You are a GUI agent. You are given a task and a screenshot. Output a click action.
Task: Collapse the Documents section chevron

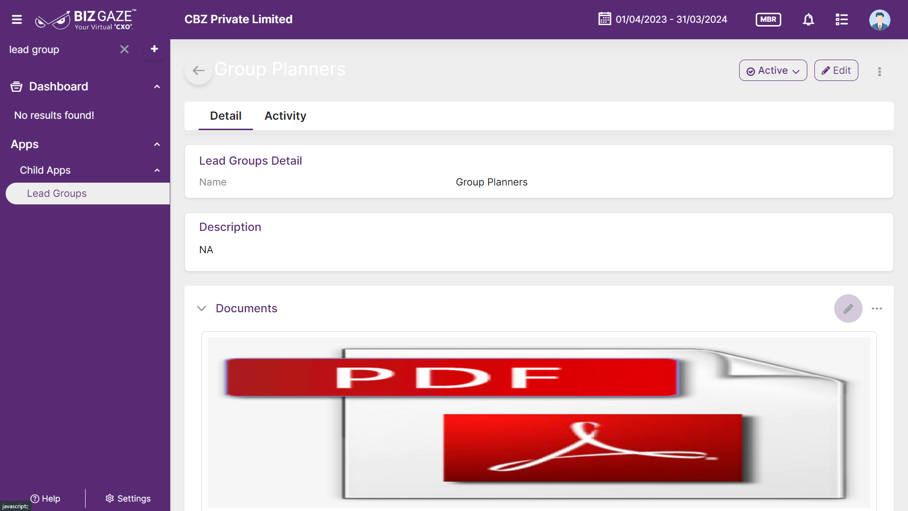[x=201, y=308]
